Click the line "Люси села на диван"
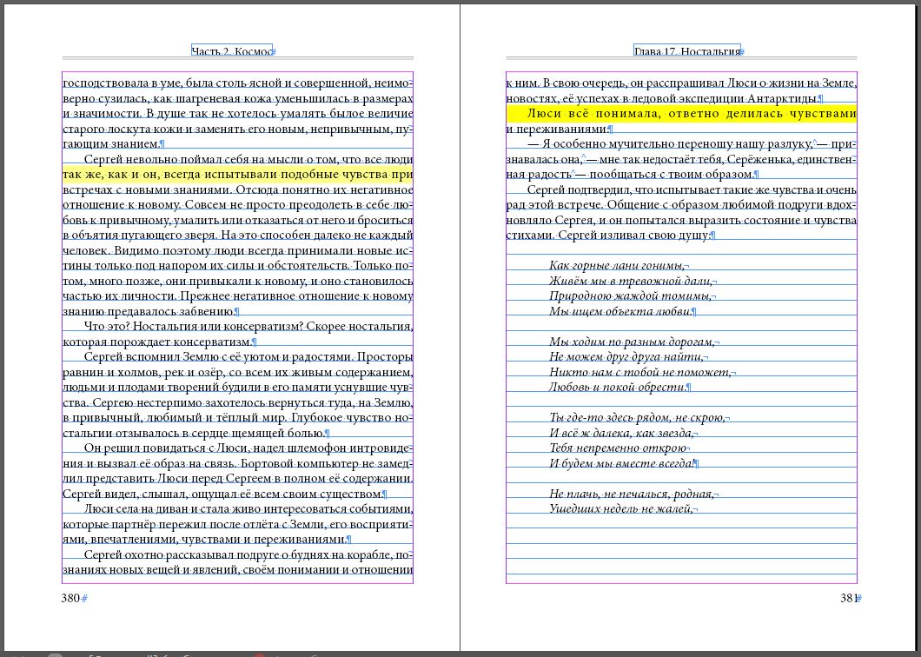 point(248,509)
